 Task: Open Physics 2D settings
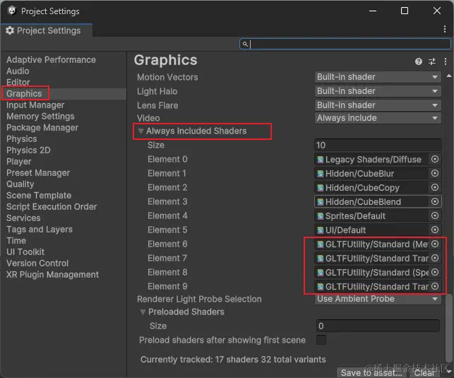(x=28, y=150)
